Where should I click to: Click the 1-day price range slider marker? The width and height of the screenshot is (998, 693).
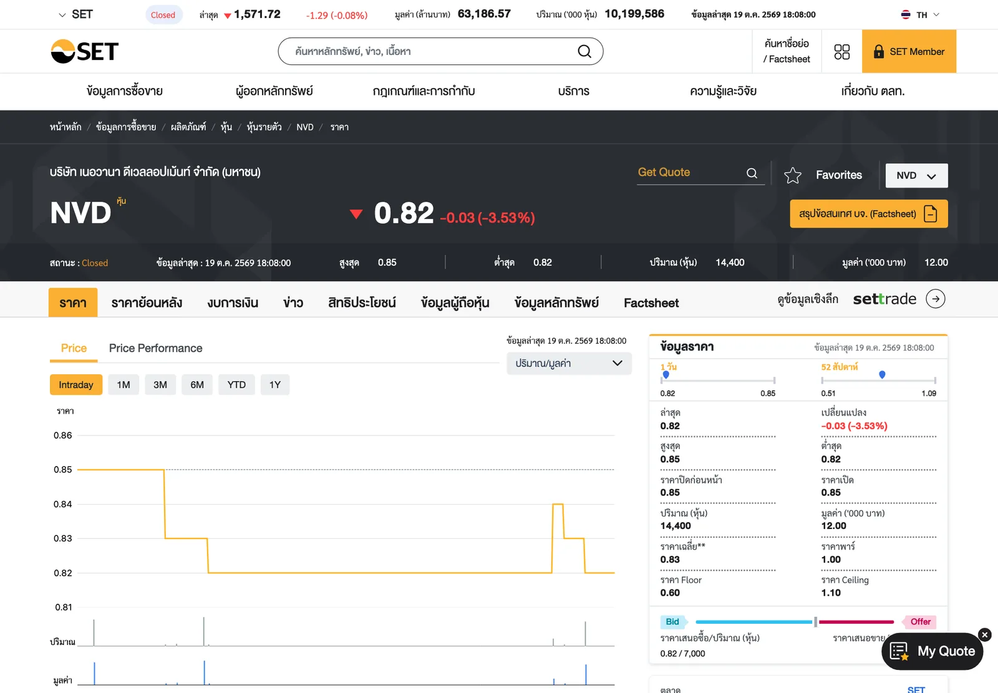pyautogui.click(x=666, y=375)
